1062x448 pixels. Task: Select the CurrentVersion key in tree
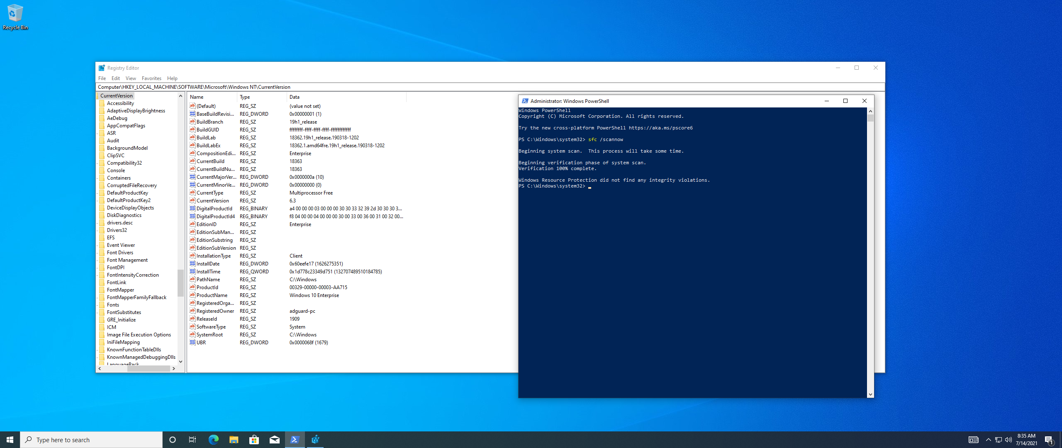[x=116, y=96]
